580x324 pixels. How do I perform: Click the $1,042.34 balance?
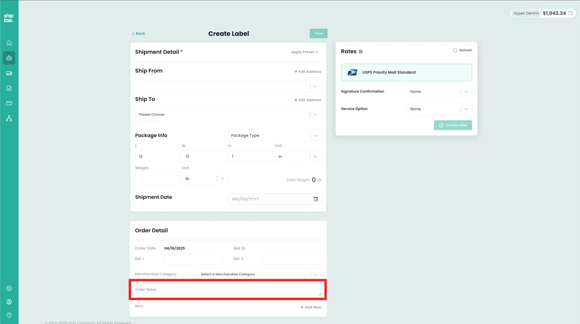pos(554,13)
